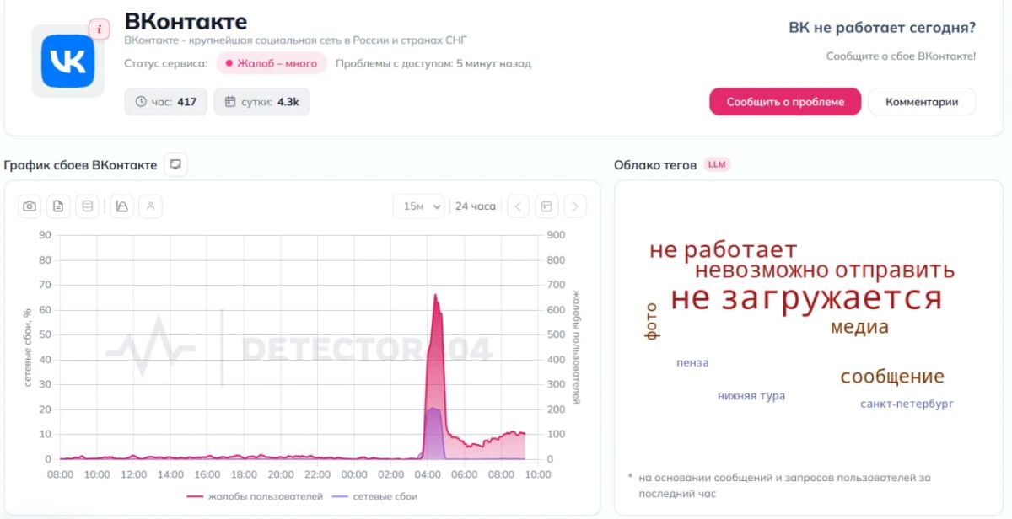
Task: Open the calendar date picker icon
Action: click(546, 206)
